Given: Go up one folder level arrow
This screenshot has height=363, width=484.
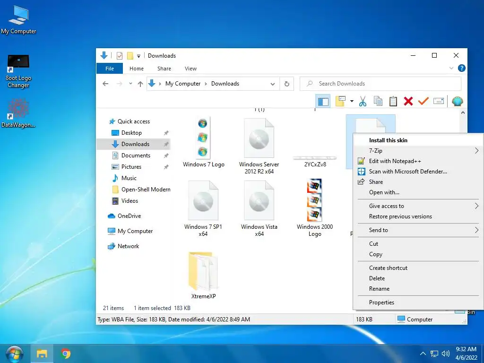Looking at the screenshot, I should click(140, 84).
